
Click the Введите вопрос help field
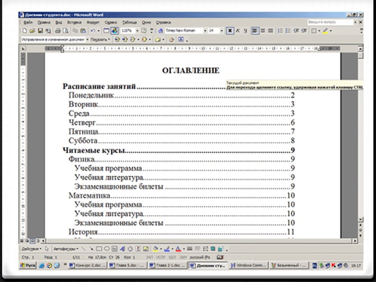coord(330,22)
